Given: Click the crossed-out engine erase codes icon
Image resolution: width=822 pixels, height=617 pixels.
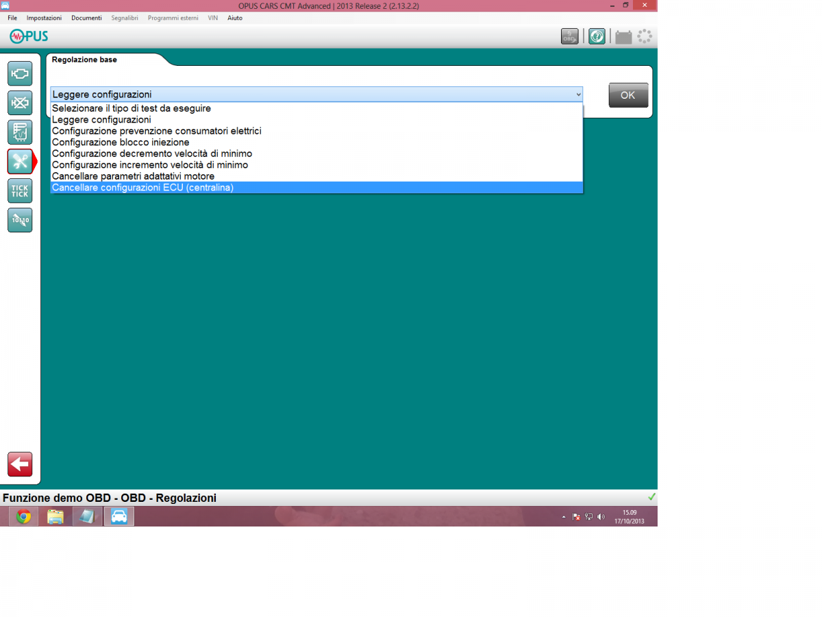Looking at the screenshot, I should click(x=20, y=103).
